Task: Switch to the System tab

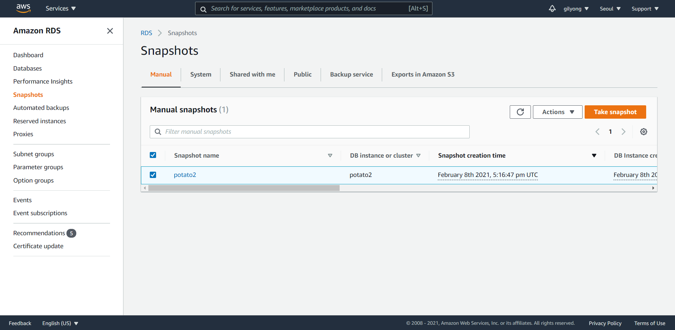Action: coord(201,74)
